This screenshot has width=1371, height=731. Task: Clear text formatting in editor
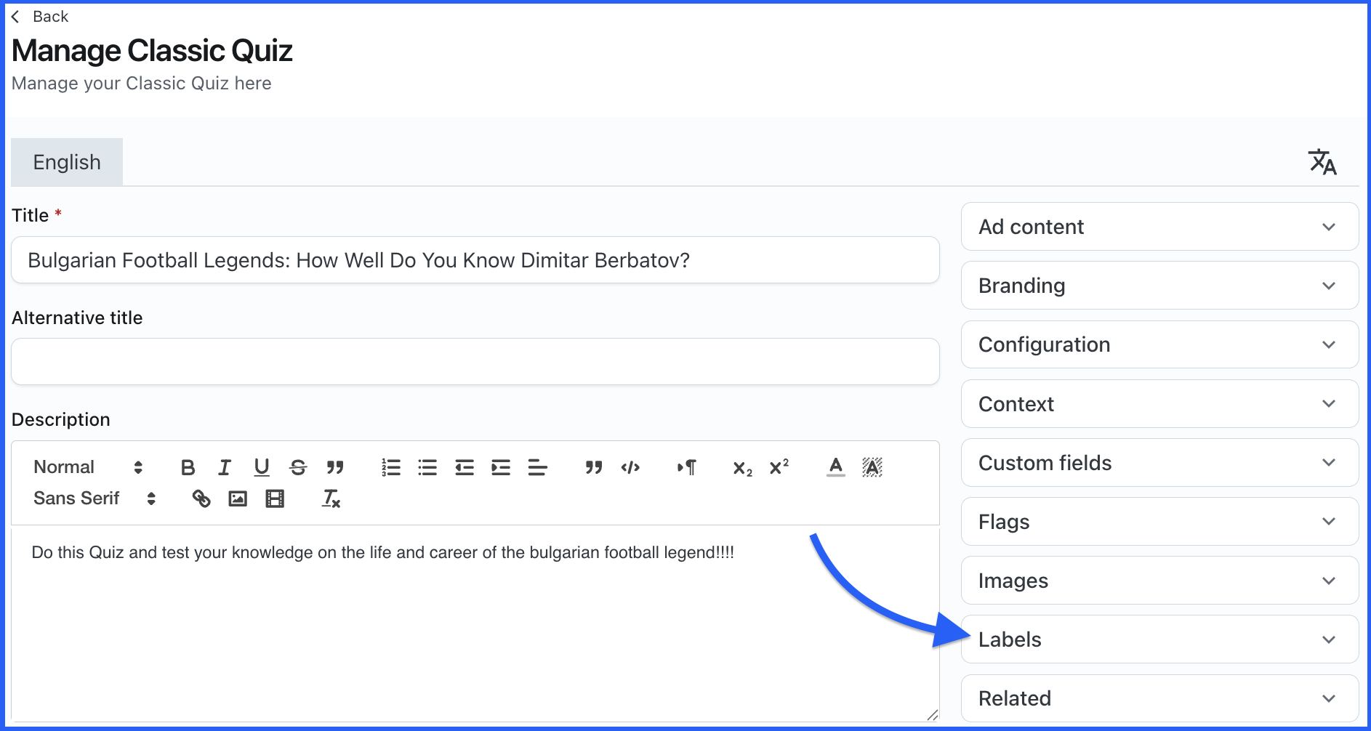pyautogui.click(x=331, y=498)
